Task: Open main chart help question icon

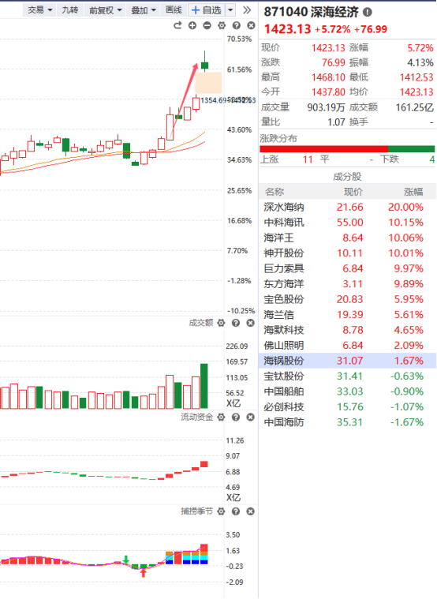Action: (237, 25)
